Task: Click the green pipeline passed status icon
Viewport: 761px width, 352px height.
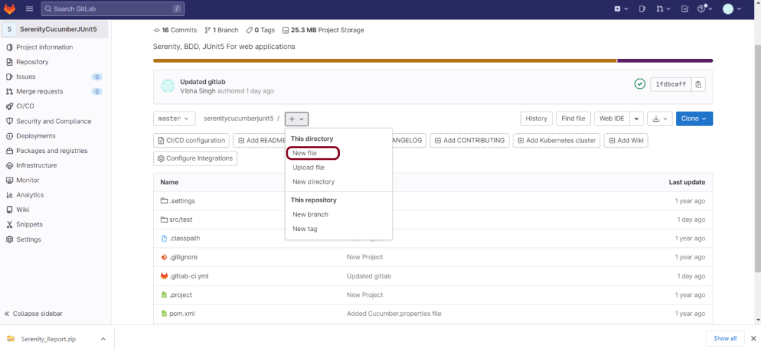Action: [x=640, y=84]
